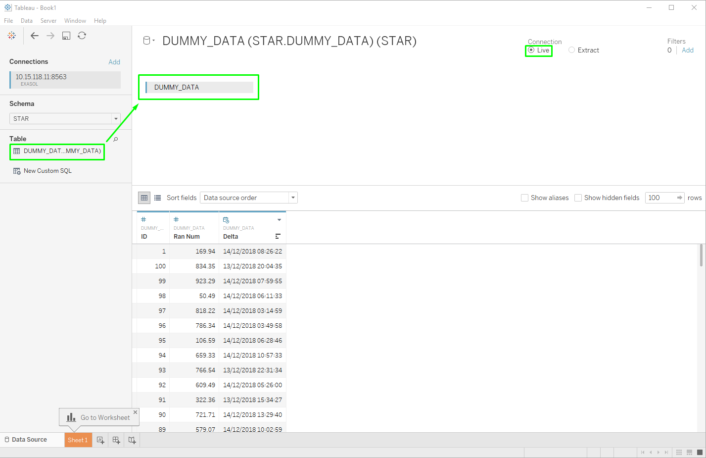Click the rows count input field
Screen dimensions: 706x458
coord(660,198)
